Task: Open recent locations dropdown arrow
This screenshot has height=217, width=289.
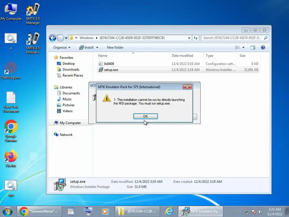Action: 66,38
